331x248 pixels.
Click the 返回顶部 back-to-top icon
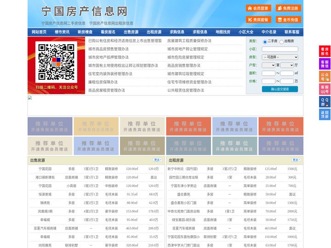(x=325, y=114)
